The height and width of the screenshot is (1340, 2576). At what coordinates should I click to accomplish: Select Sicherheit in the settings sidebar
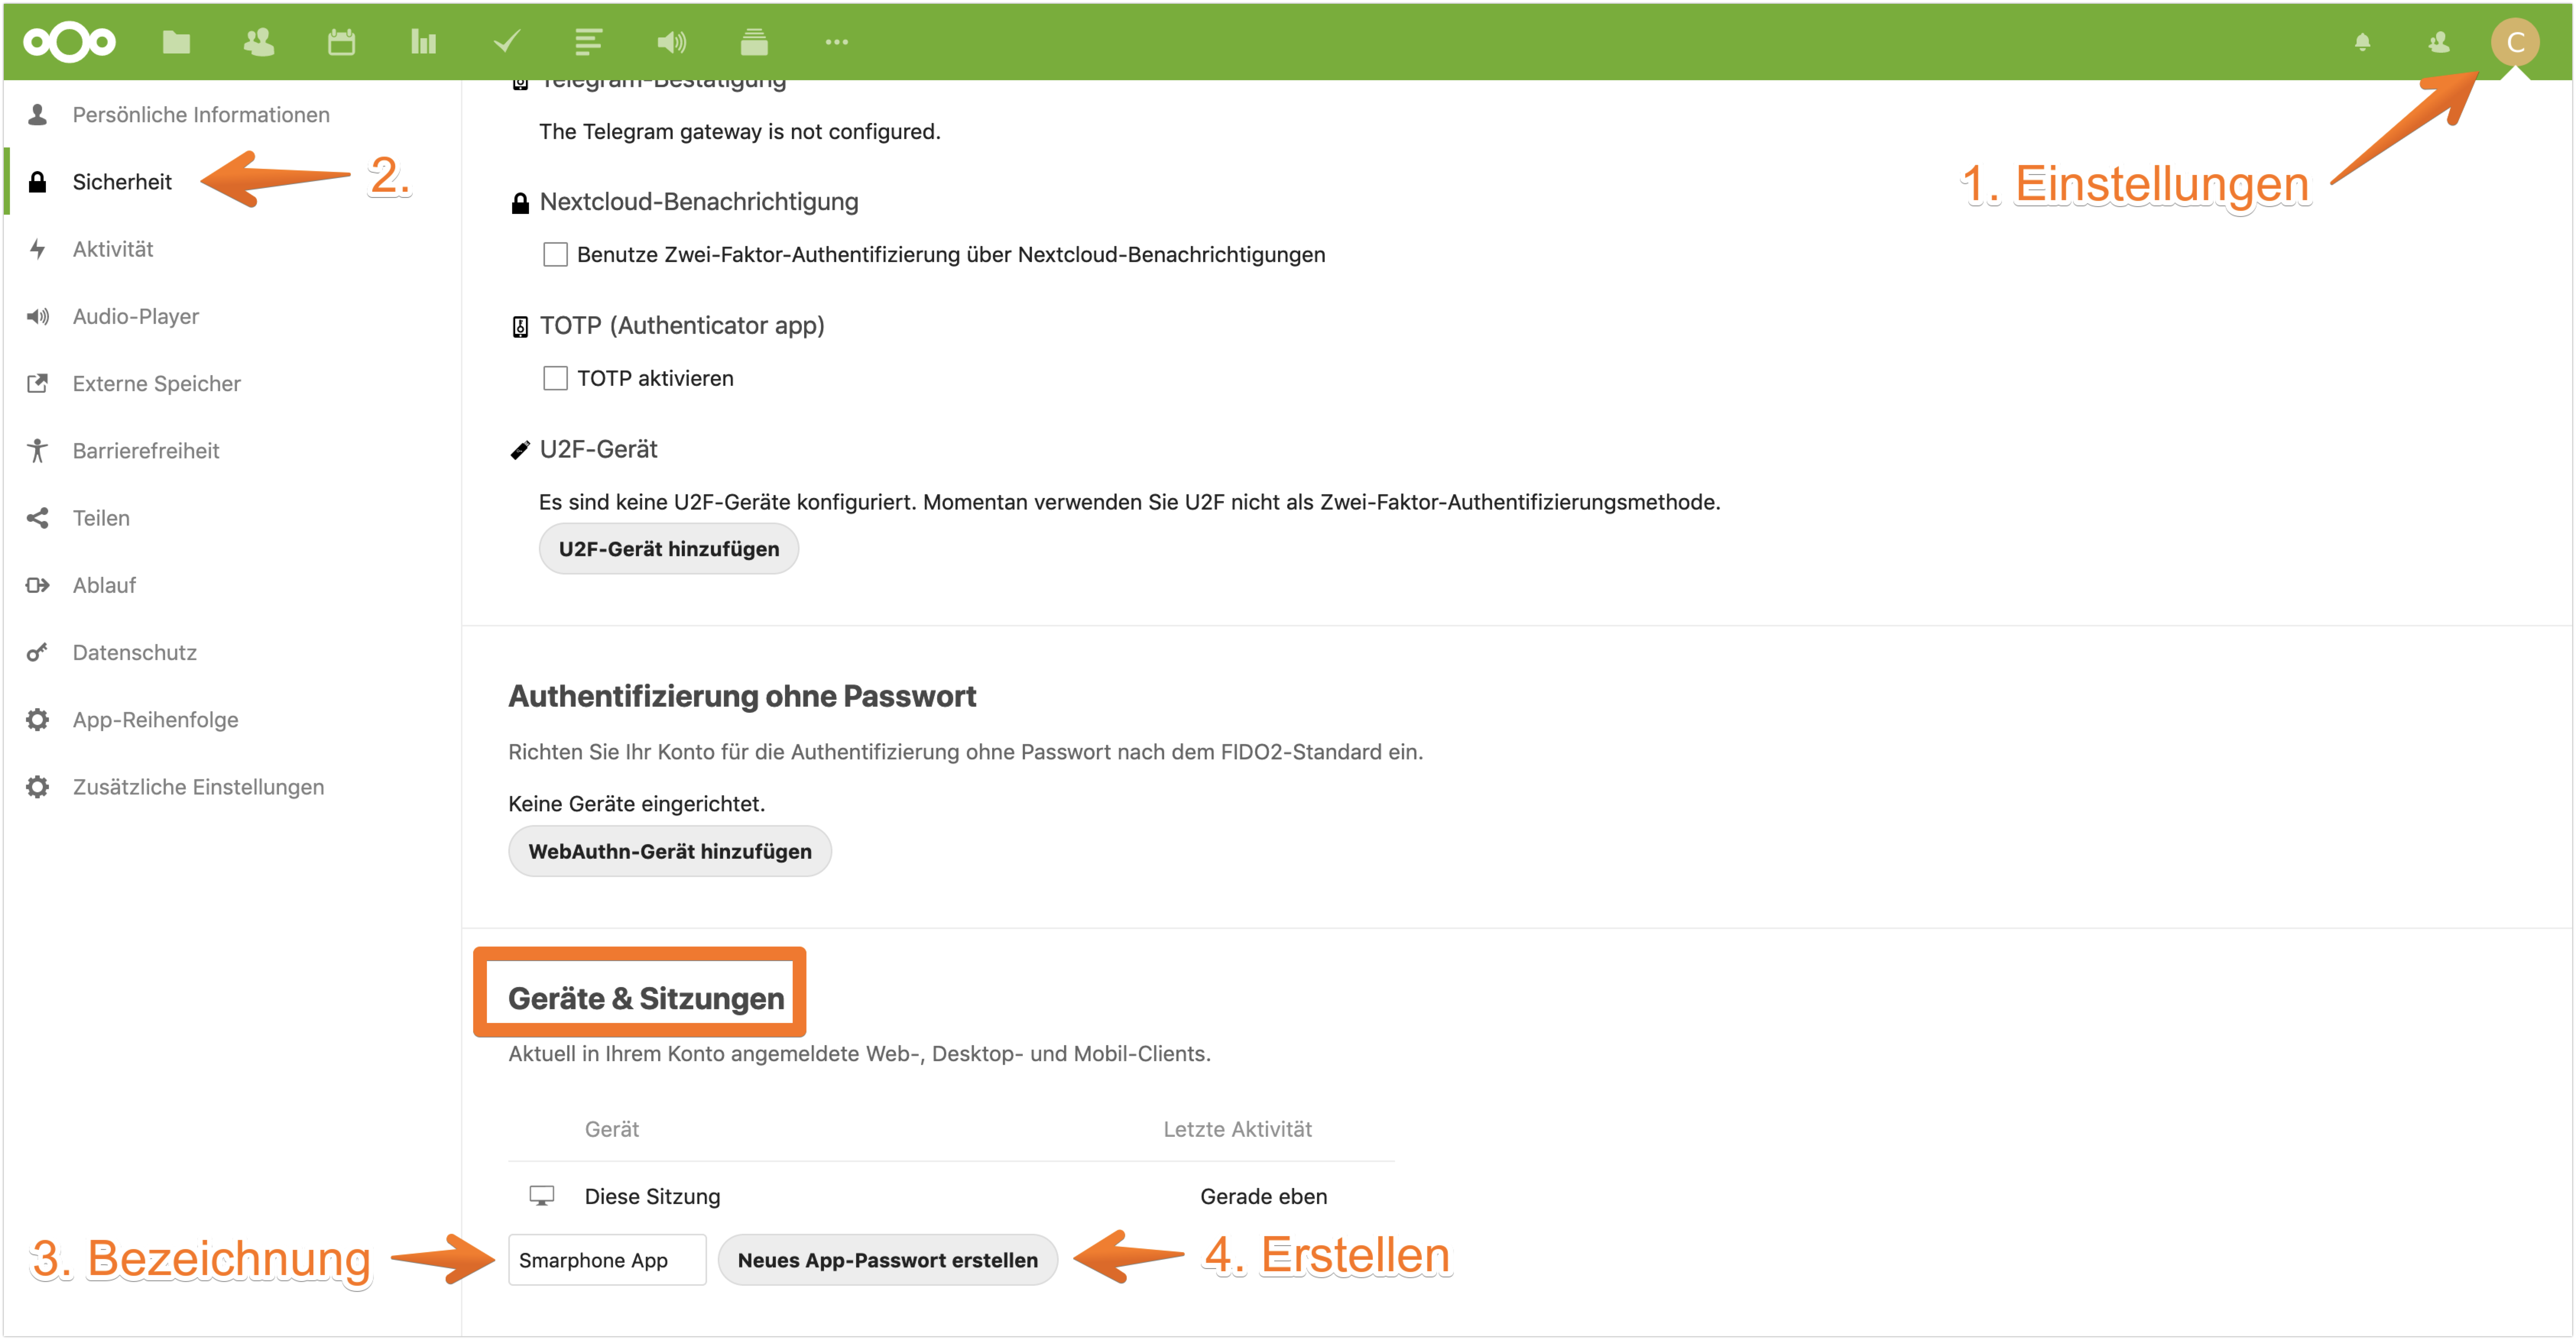pyautogui.click(x=122, y=182)
